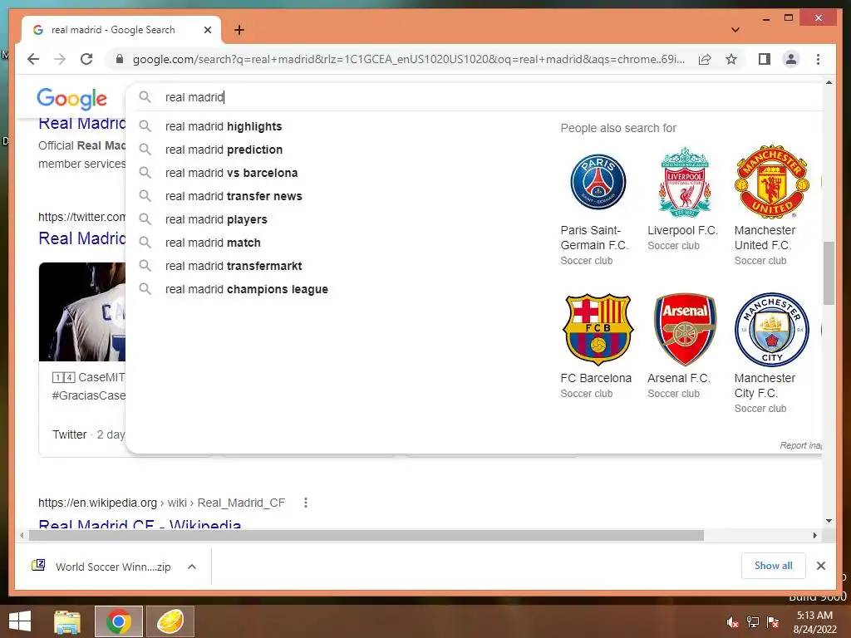Select suggestion real madrid highlights
Viewport: 851px width, 638px height.
[224, 126]
